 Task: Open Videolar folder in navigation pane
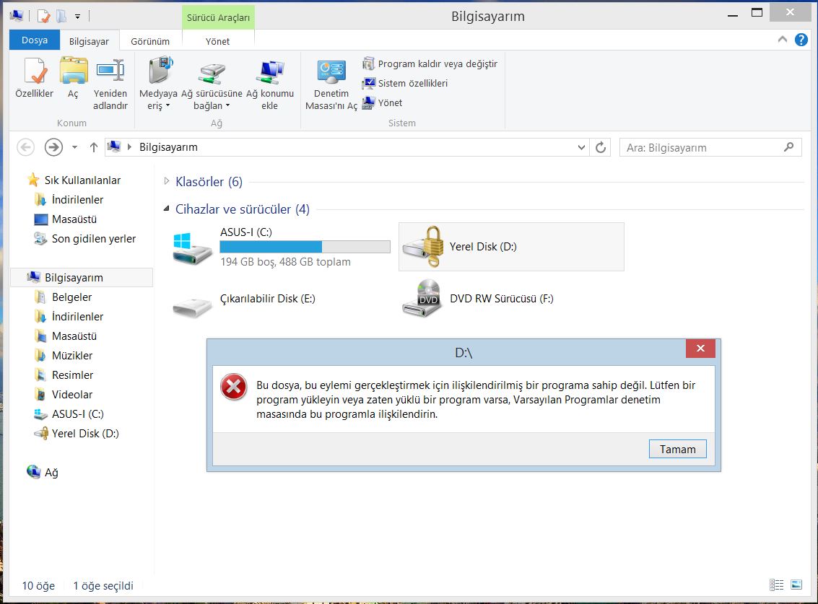64,394
